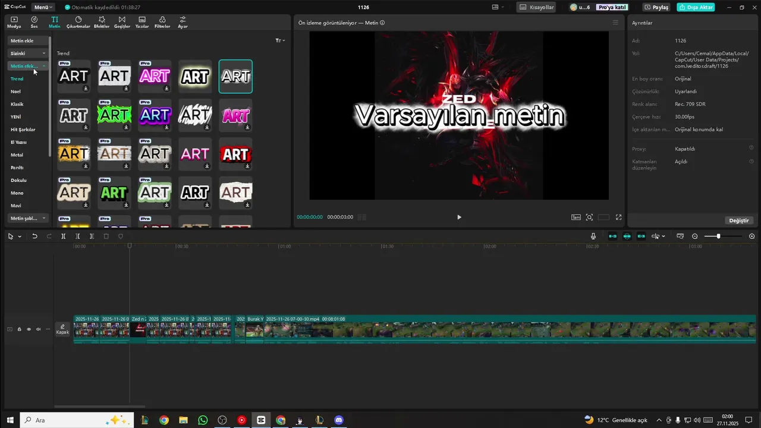
Task: Open the preview panel hamburger menu
Action: pyautogui.click(x=615, y=23)
